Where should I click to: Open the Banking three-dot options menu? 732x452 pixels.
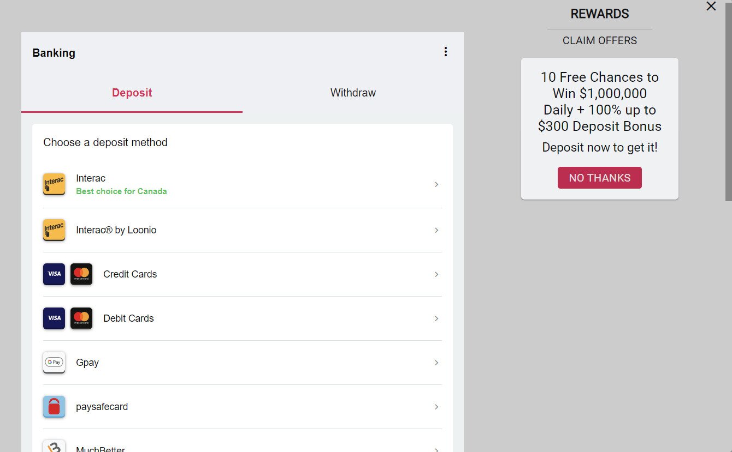pos(446,52)
